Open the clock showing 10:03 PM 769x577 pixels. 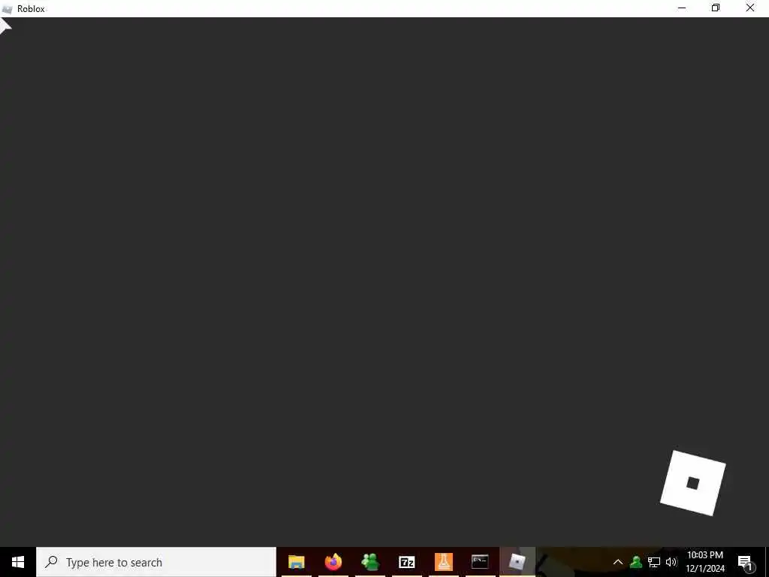click(704, 562)
